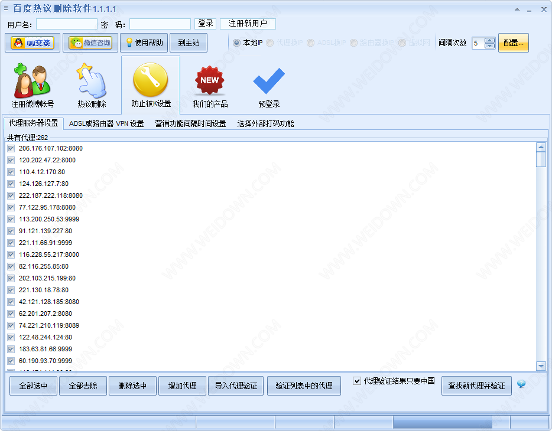Open 使用帮助 lightbulb button
Image resolution: width=552 pixels, height=431 pixels.
pyautogui.click(x=144, y=43)
